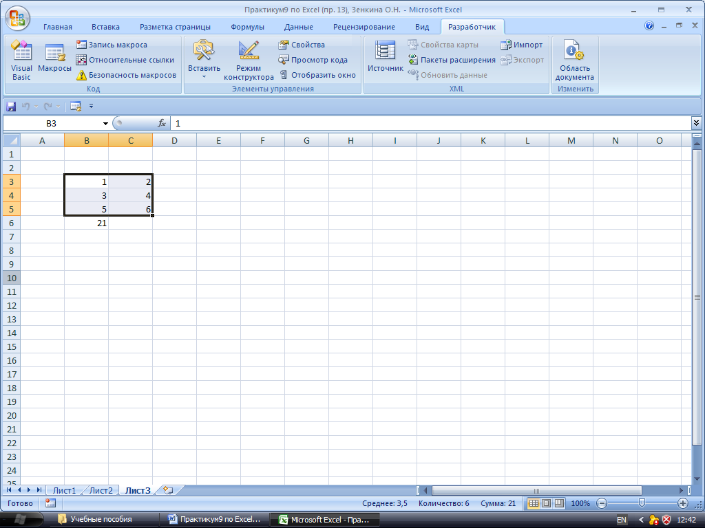The image size is (705, 528).
Task: Switch to Практикум9 Word document in taskbar
Action: click(215, 520)
